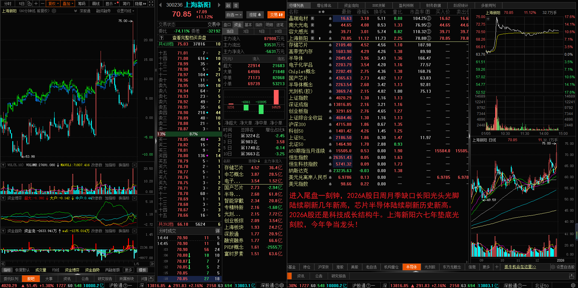The image size is (578, 288).
Task: Click the help icon beside 查看完整档买卖盘
Action: click(161, 38)
